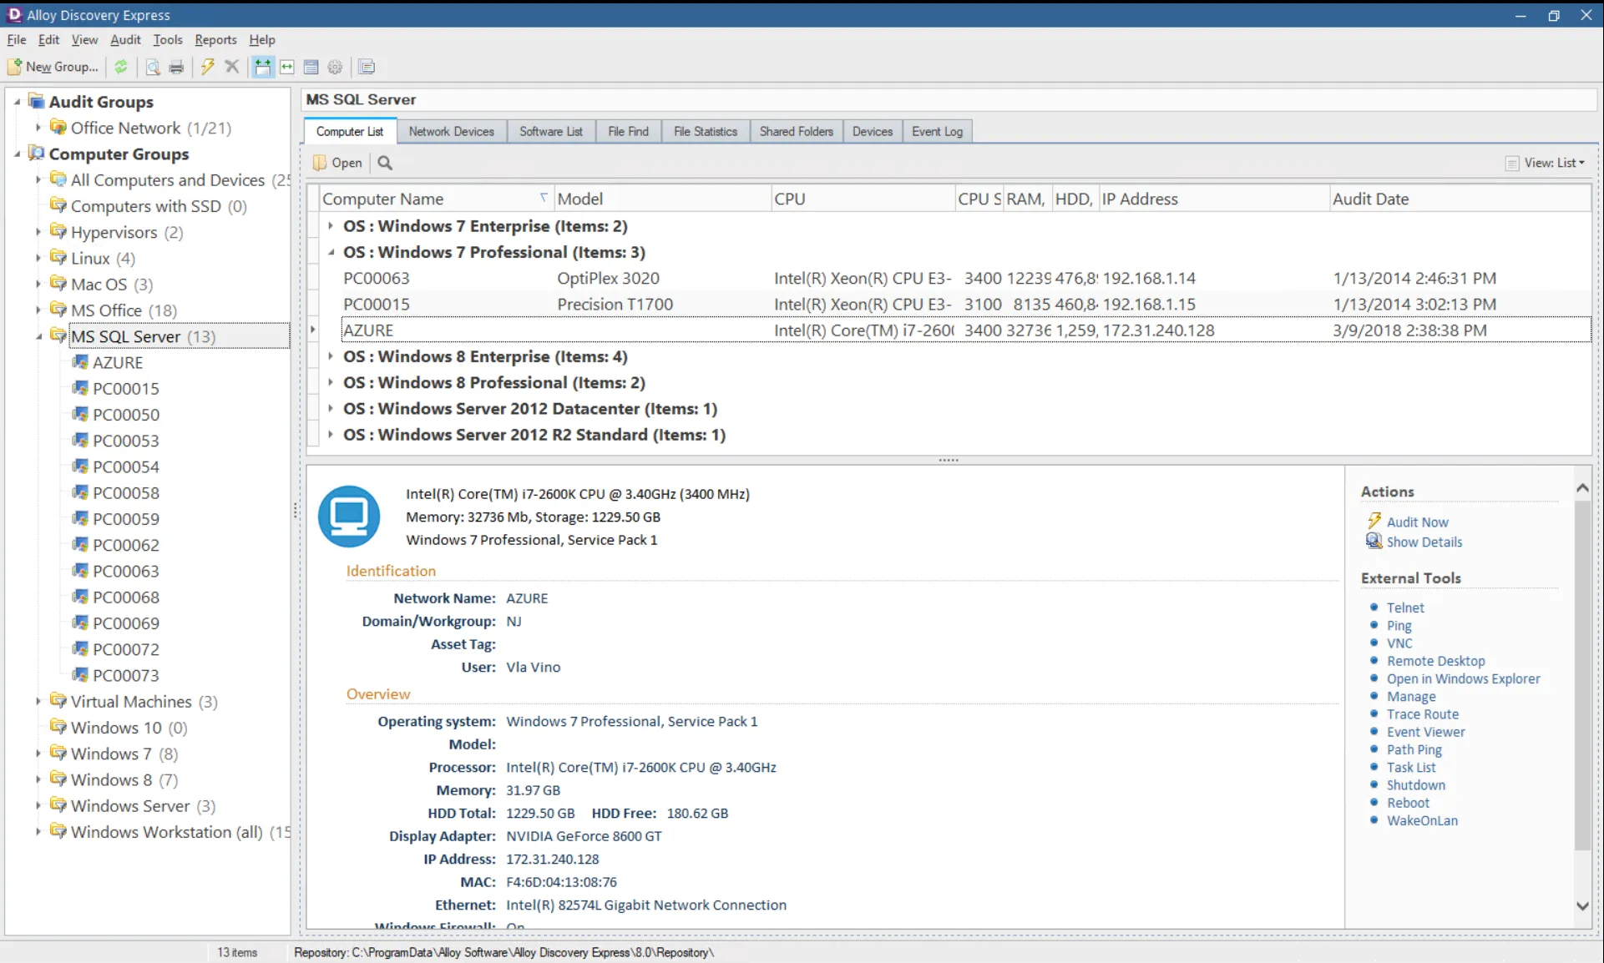
Task: Toggle the filter on the Computer Name column
Action: click(543, 198)
